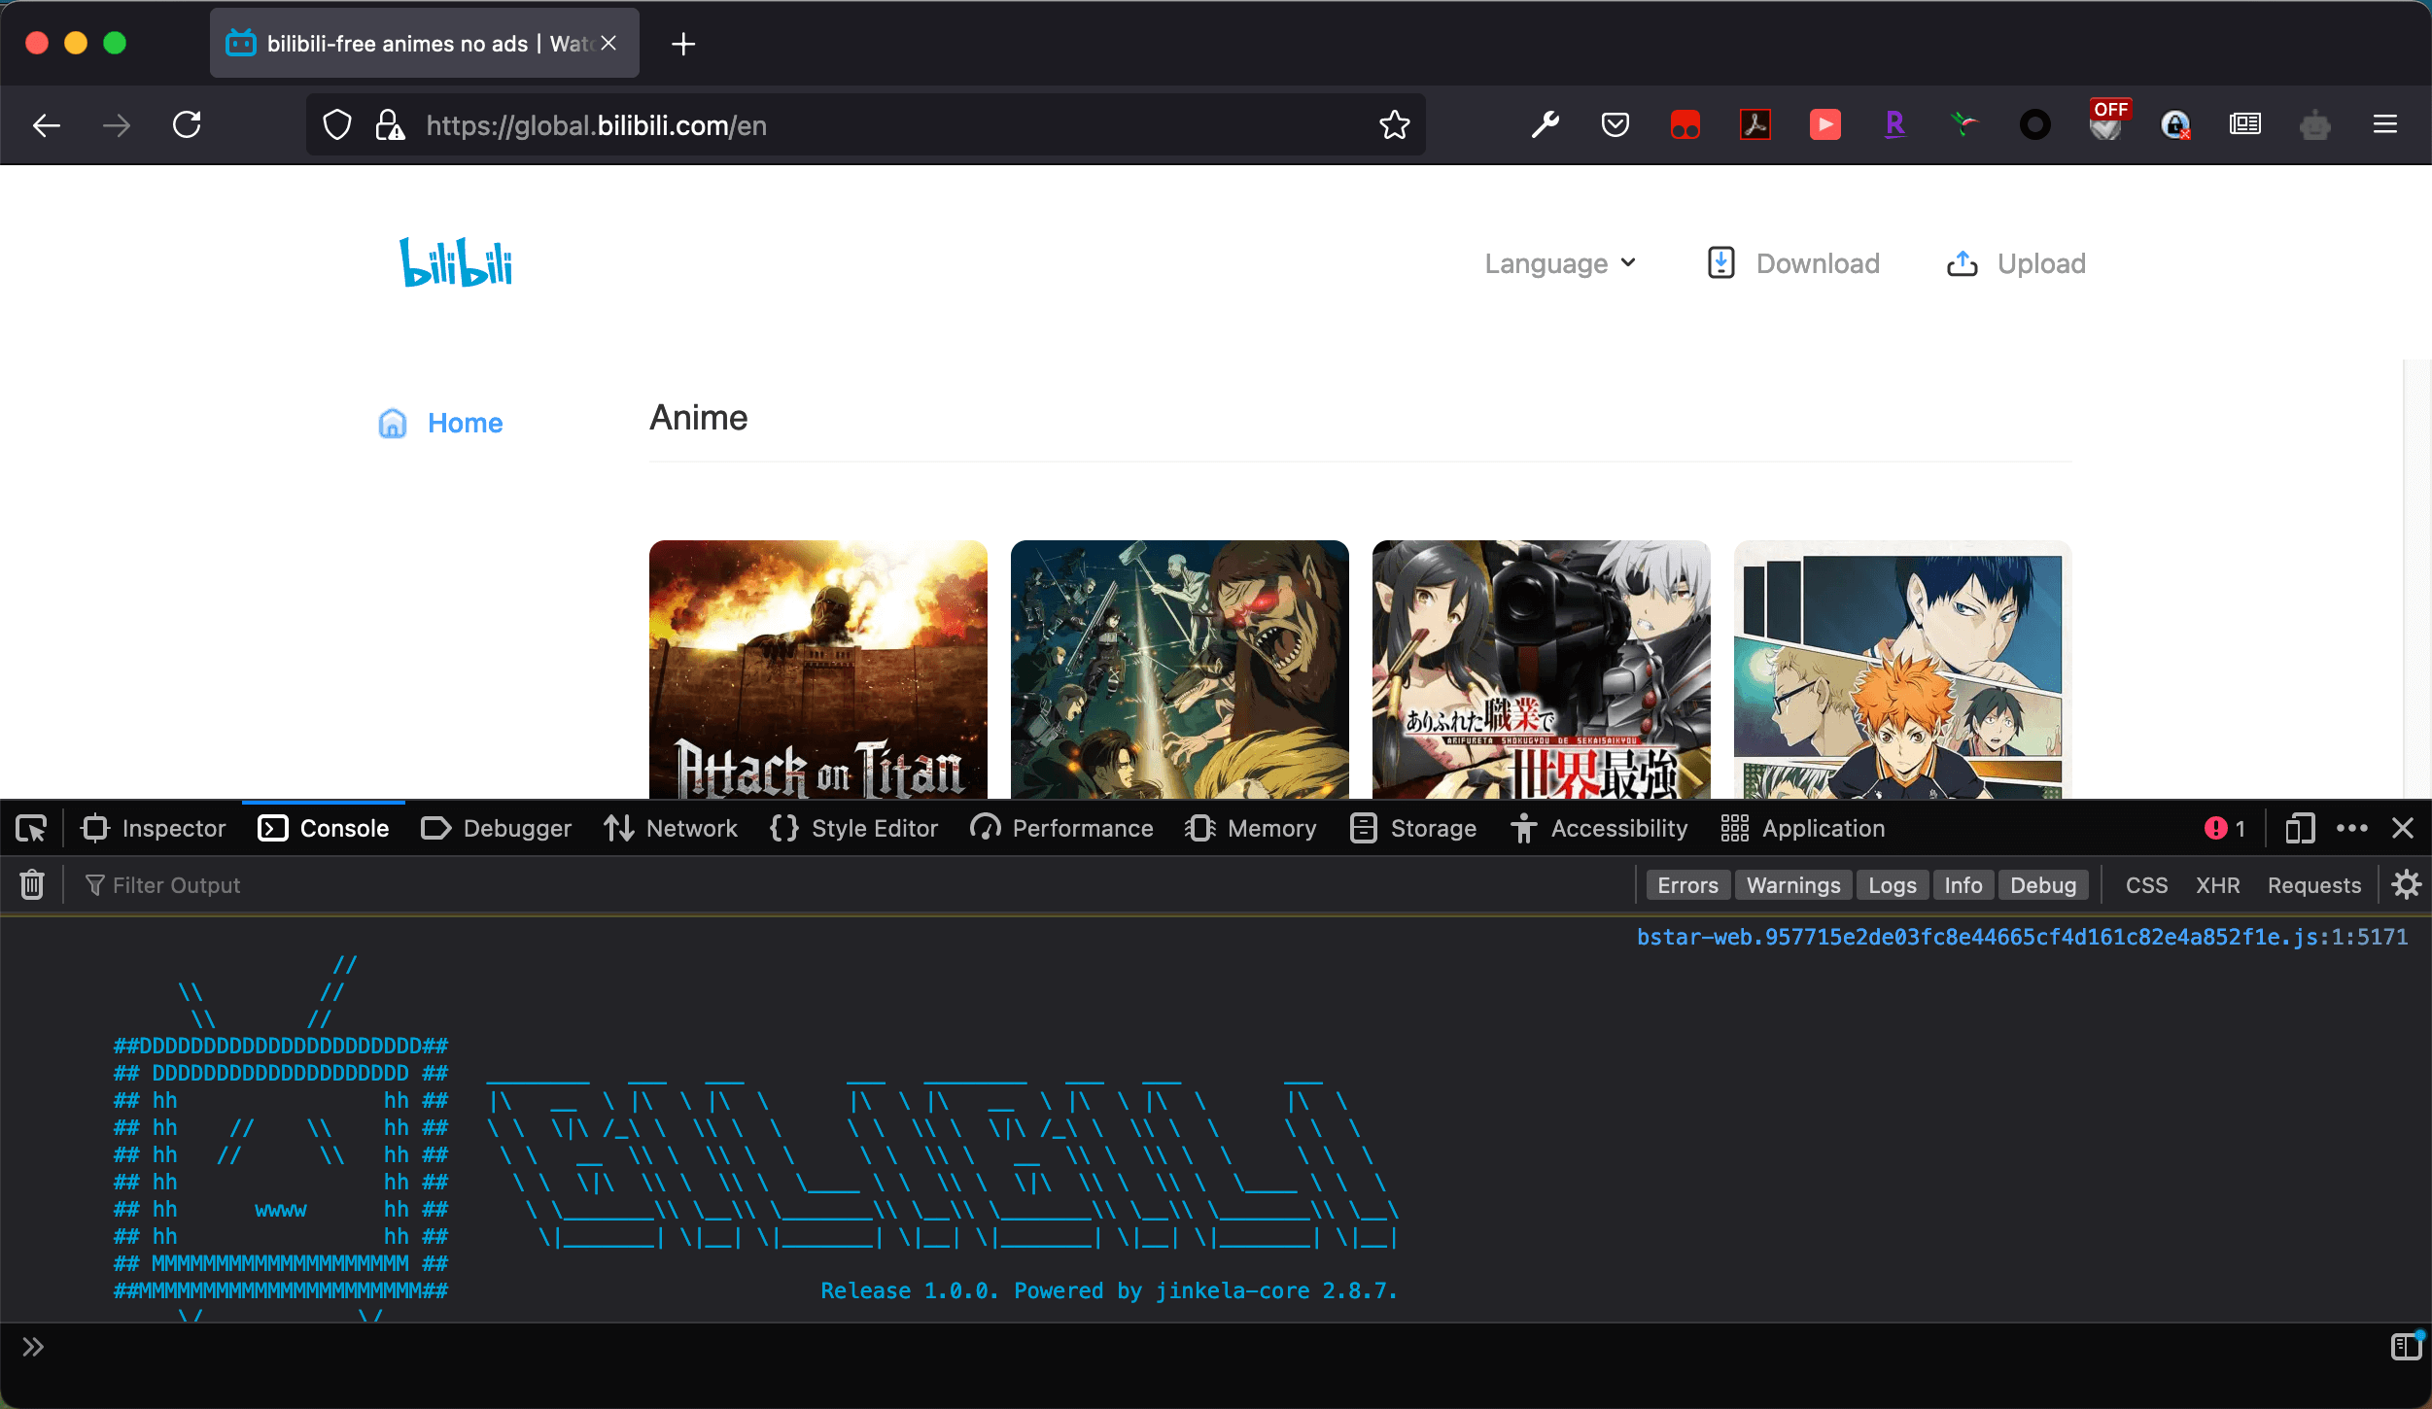
Task: Expand the Language dropdown
Action: tap(1560, 263)
